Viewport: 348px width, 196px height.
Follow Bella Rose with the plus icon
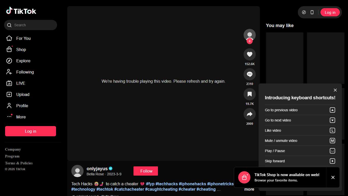[249, 41]
